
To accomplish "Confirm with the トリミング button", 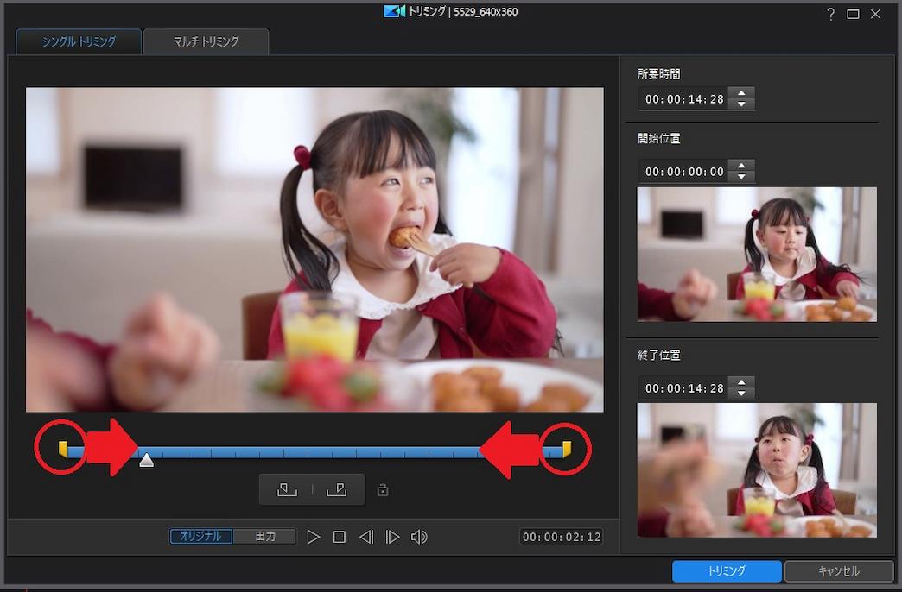I will 726,571.
